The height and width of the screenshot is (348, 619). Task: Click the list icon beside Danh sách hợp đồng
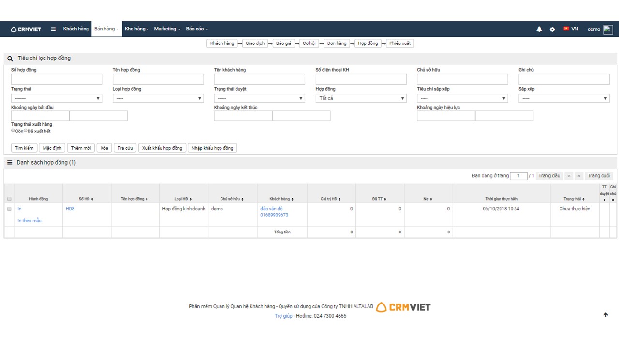click(10, 163)
